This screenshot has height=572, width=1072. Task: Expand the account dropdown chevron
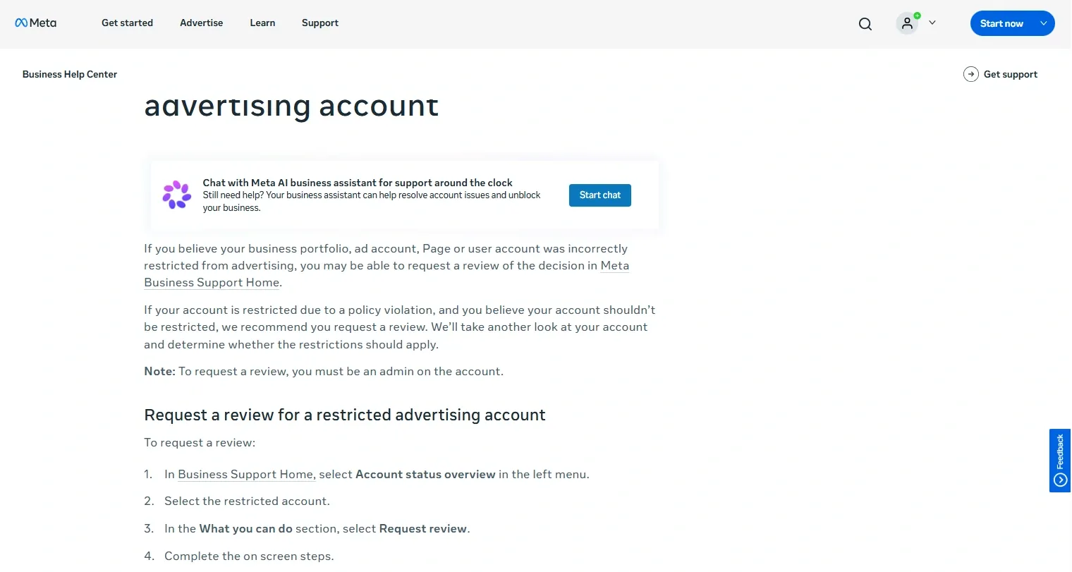coord(932,23)
